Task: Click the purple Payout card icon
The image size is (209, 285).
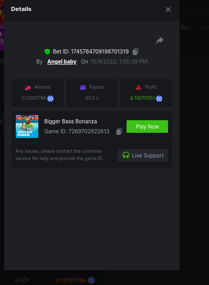Action: click(x=83, y=88)
